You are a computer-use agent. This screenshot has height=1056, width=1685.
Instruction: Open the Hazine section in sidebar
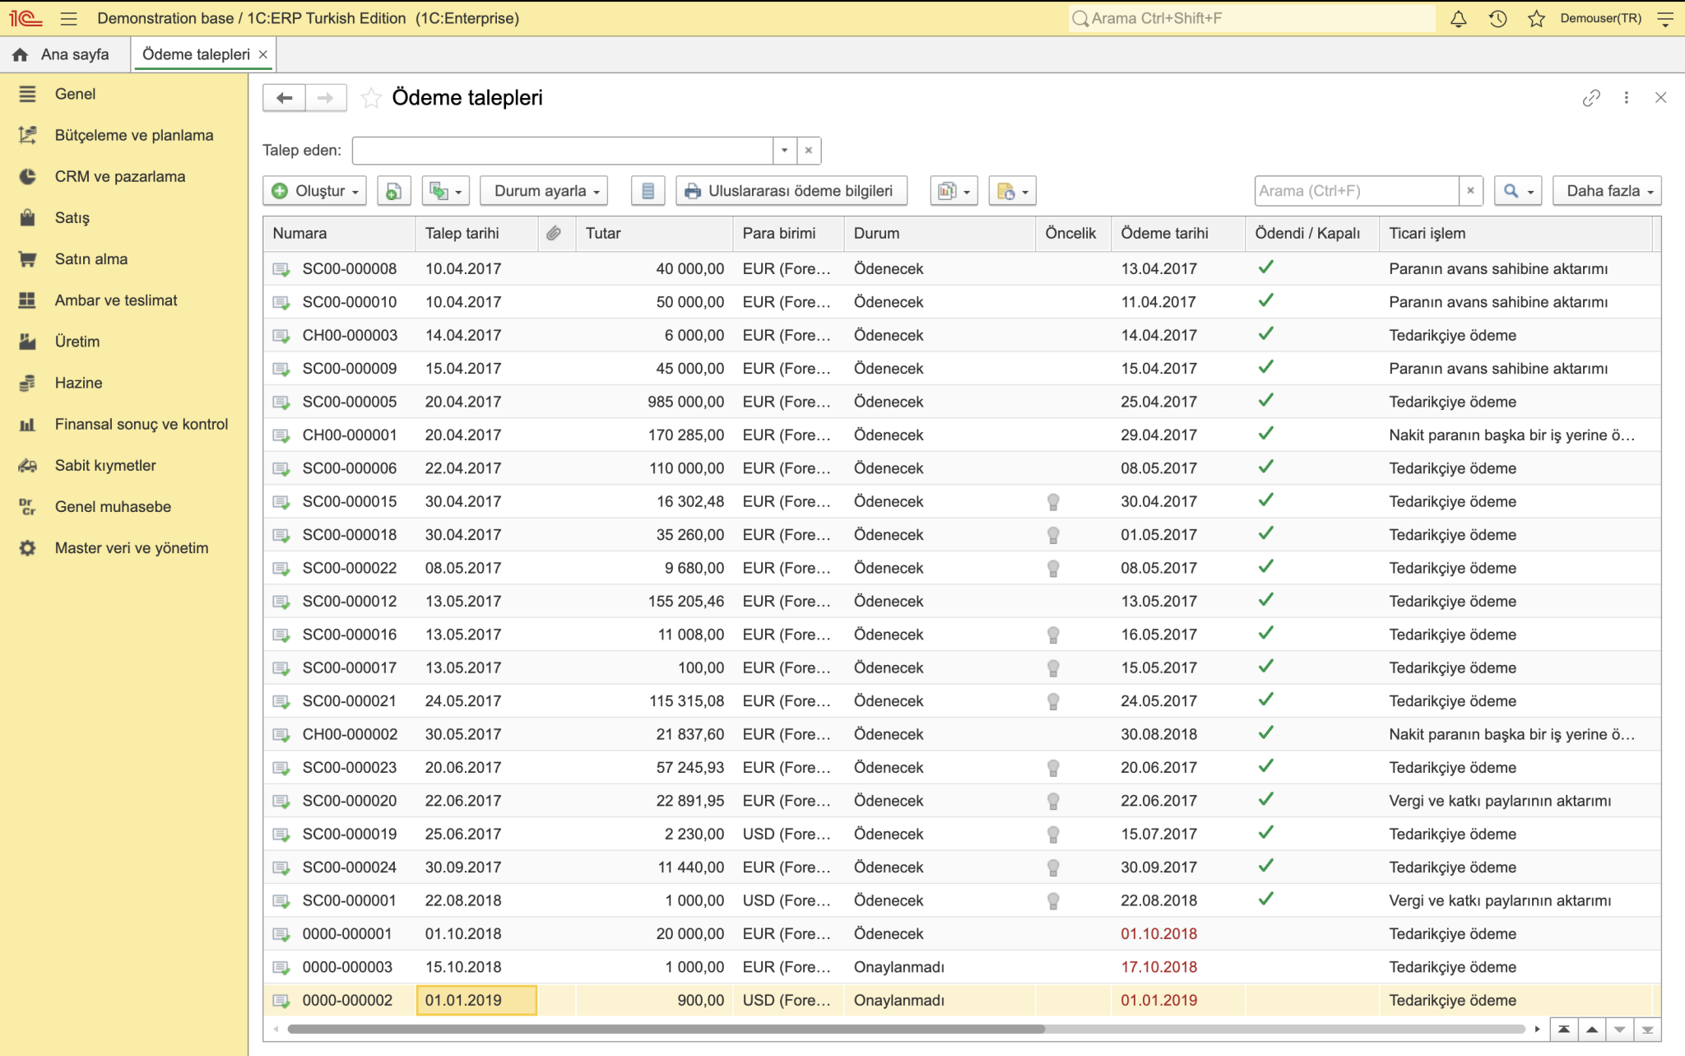(x=79, y=383)
